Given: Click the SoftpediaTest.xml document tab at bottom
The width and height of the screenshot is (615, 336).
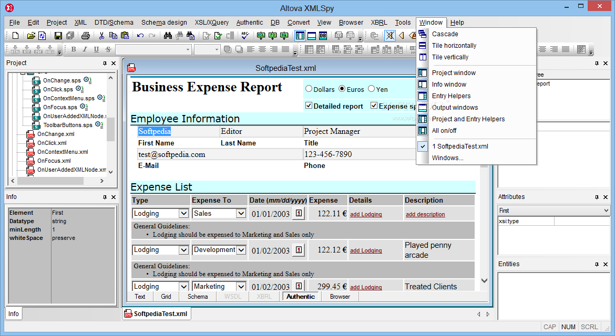Looking at the screenshot, I should [157, 313].
